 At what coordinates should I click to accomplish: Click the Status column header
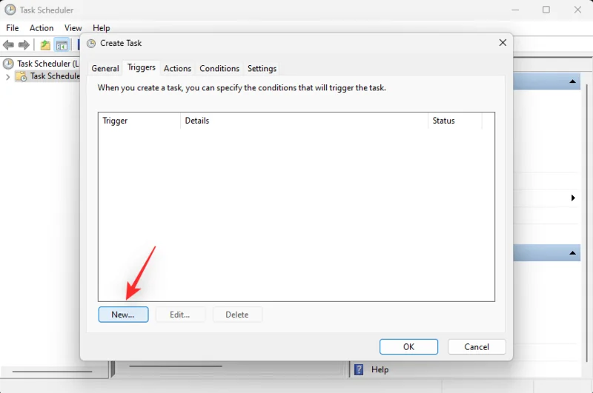455,121
